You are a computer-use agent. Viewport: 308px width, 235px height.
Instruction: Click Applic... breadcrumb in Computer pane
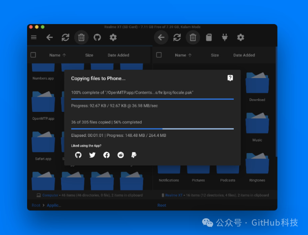(54, 205)
